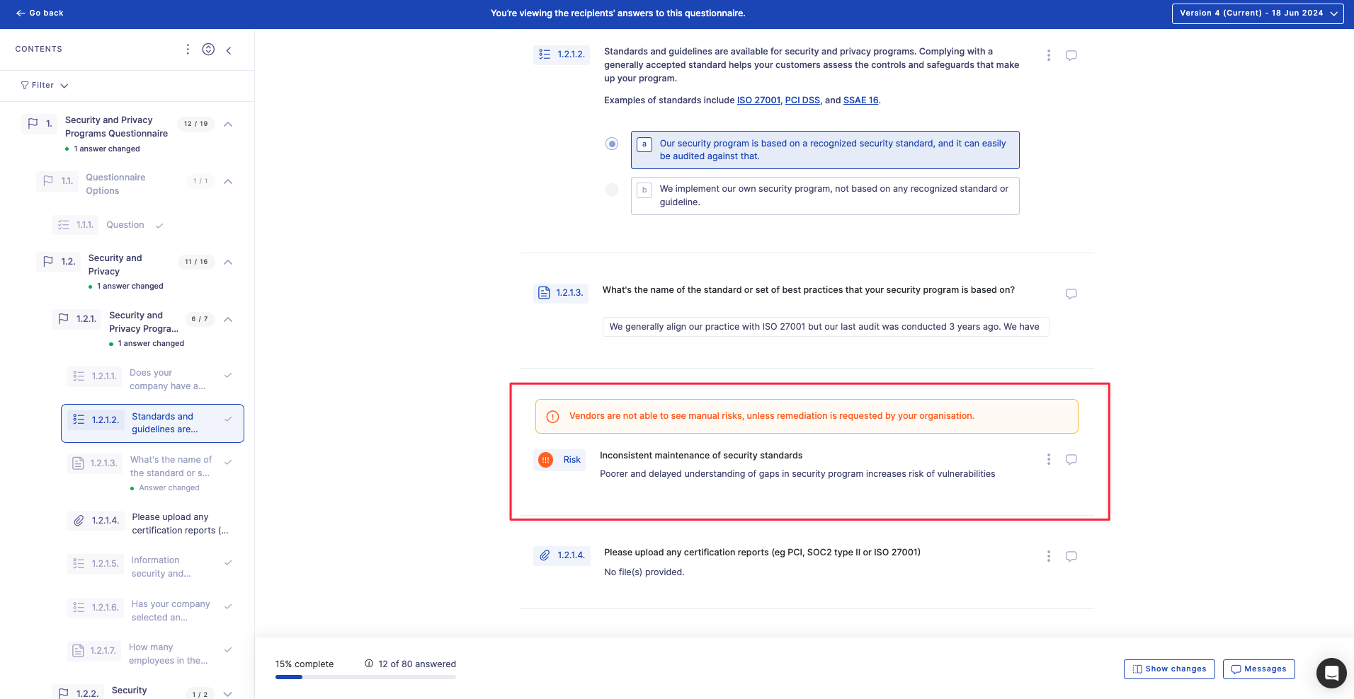Image resolution: width=1354 pixels, height=699 pixels.
Task: Click the '12 / 19' count badge
Action: coord(196,124)
